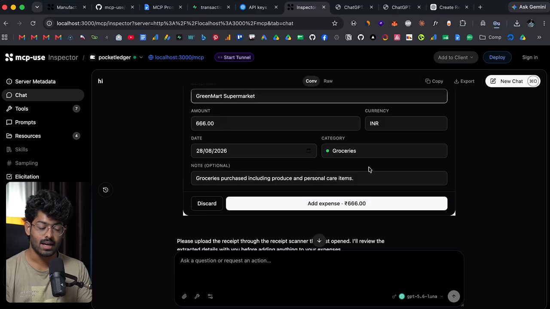Open the gpt-5.6-luna model selector

click(x=421, y=297)
